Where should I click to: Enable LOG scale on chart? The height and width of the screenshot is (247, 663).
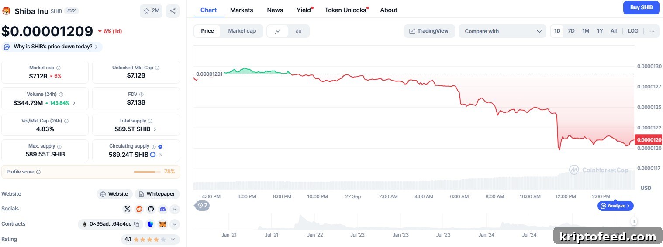click(x=633, y=31)
